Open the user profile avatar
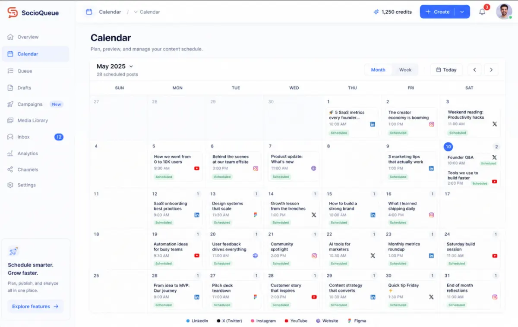518x327 pixels. [x=504, y=12]
